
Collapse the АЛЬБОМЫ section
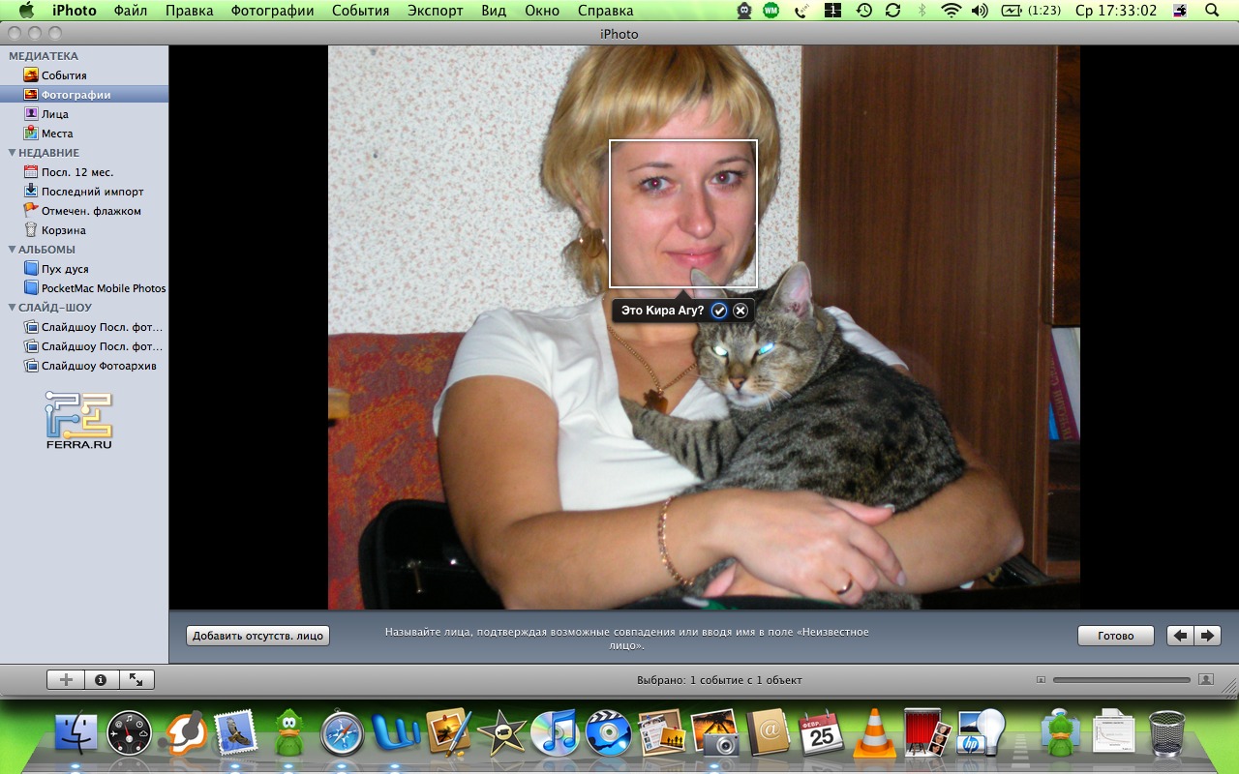tap(12, 250)
